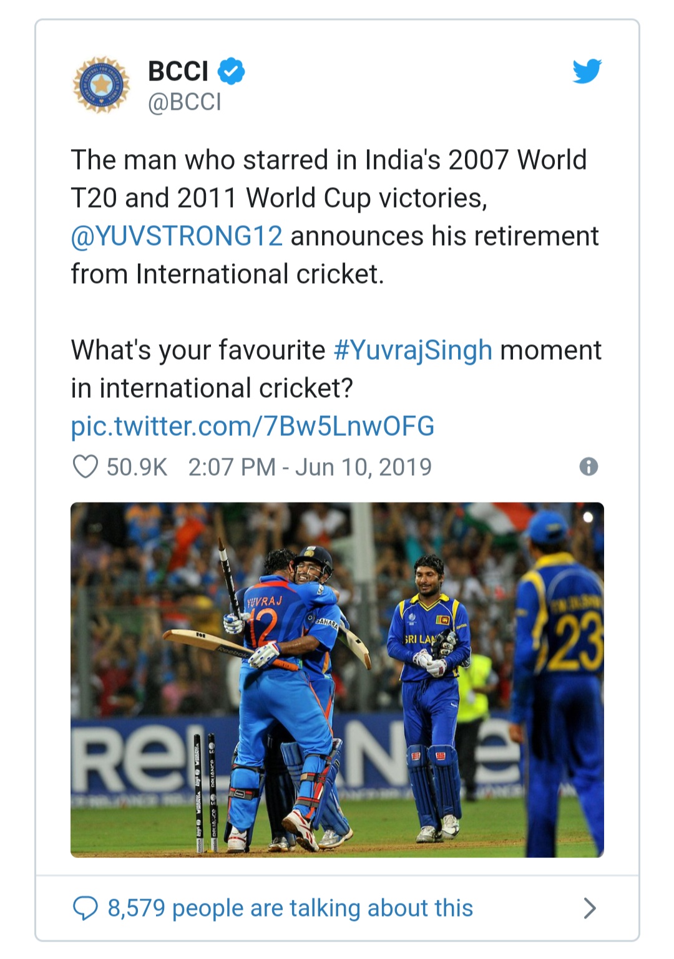Click the reply speech bubble icon
The height and width of the screenshot is (959, 674).
point(85,908)
